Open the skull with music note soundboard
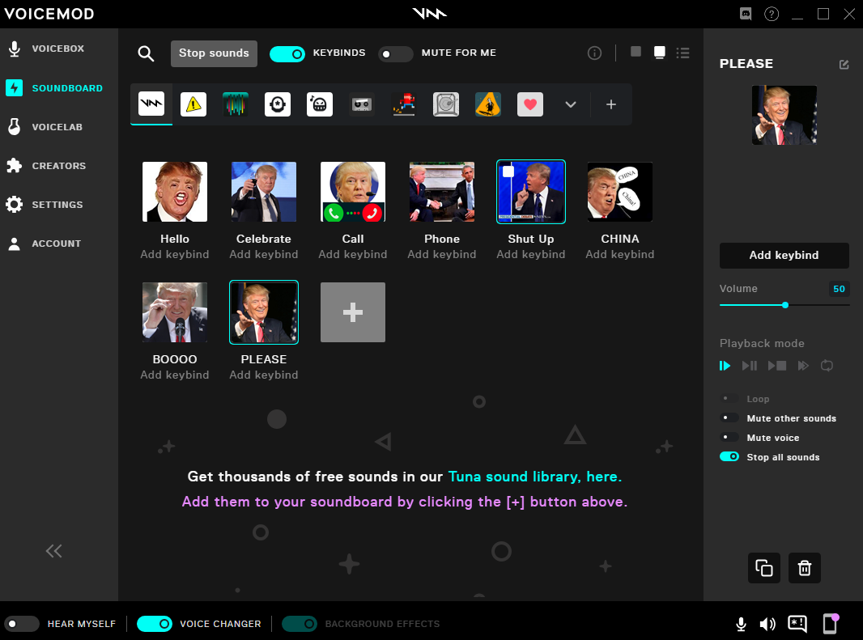This screenshot has height=640, width=863. [320, 104]
